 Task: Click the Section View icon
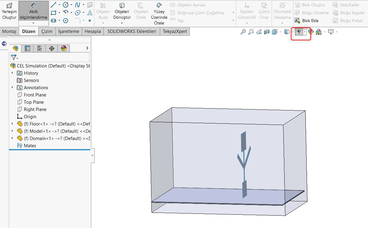click(x=266, y=32)
